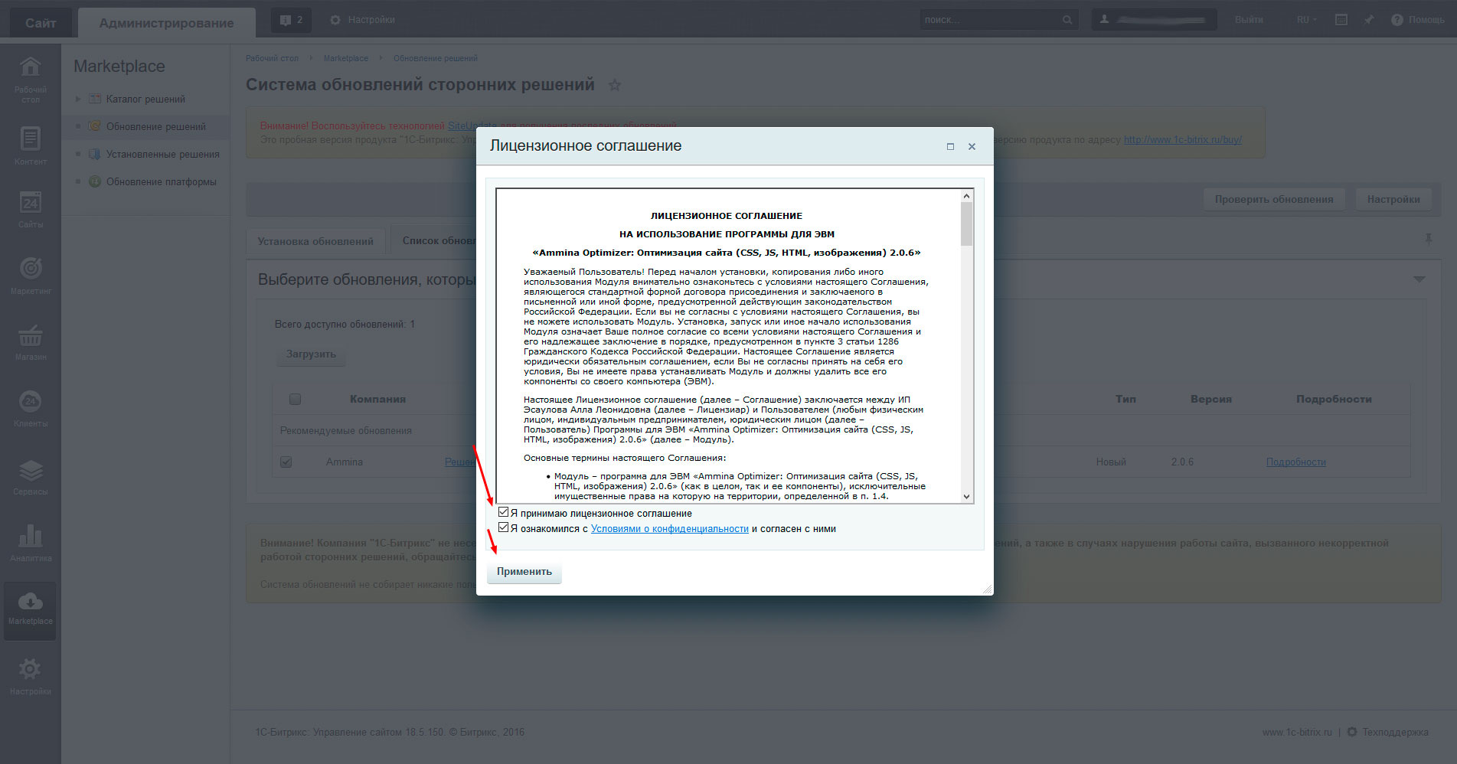Click Рабочий стол breadcrumb link
Image resolution: width=1457 pixels, height=764 pixels.
tap(272, 58)
